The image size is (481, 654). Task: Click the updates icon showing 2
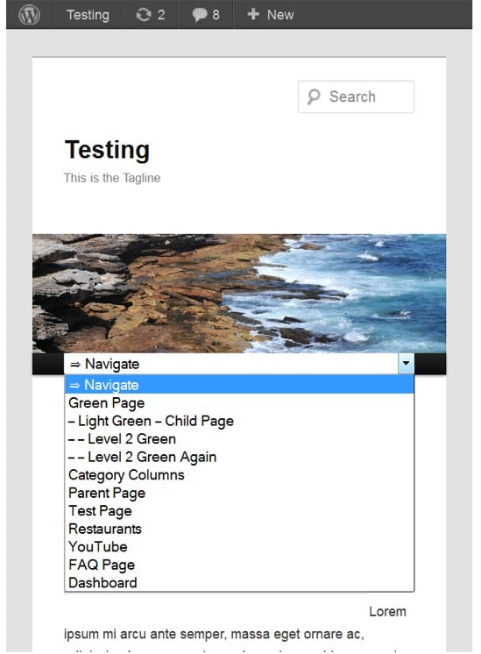tap(151, 15)
